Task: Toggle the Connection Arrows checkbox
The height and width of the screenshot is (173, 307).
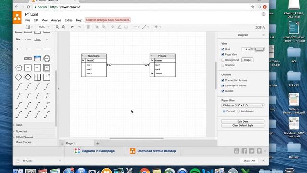Action: pyautogui.click(x=223, y=80)
